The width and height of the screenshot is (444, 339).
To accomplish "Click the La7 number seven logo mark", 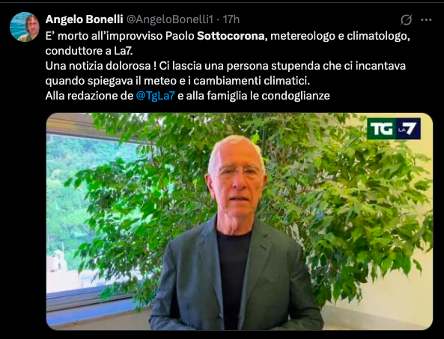I will click(408, 129).
